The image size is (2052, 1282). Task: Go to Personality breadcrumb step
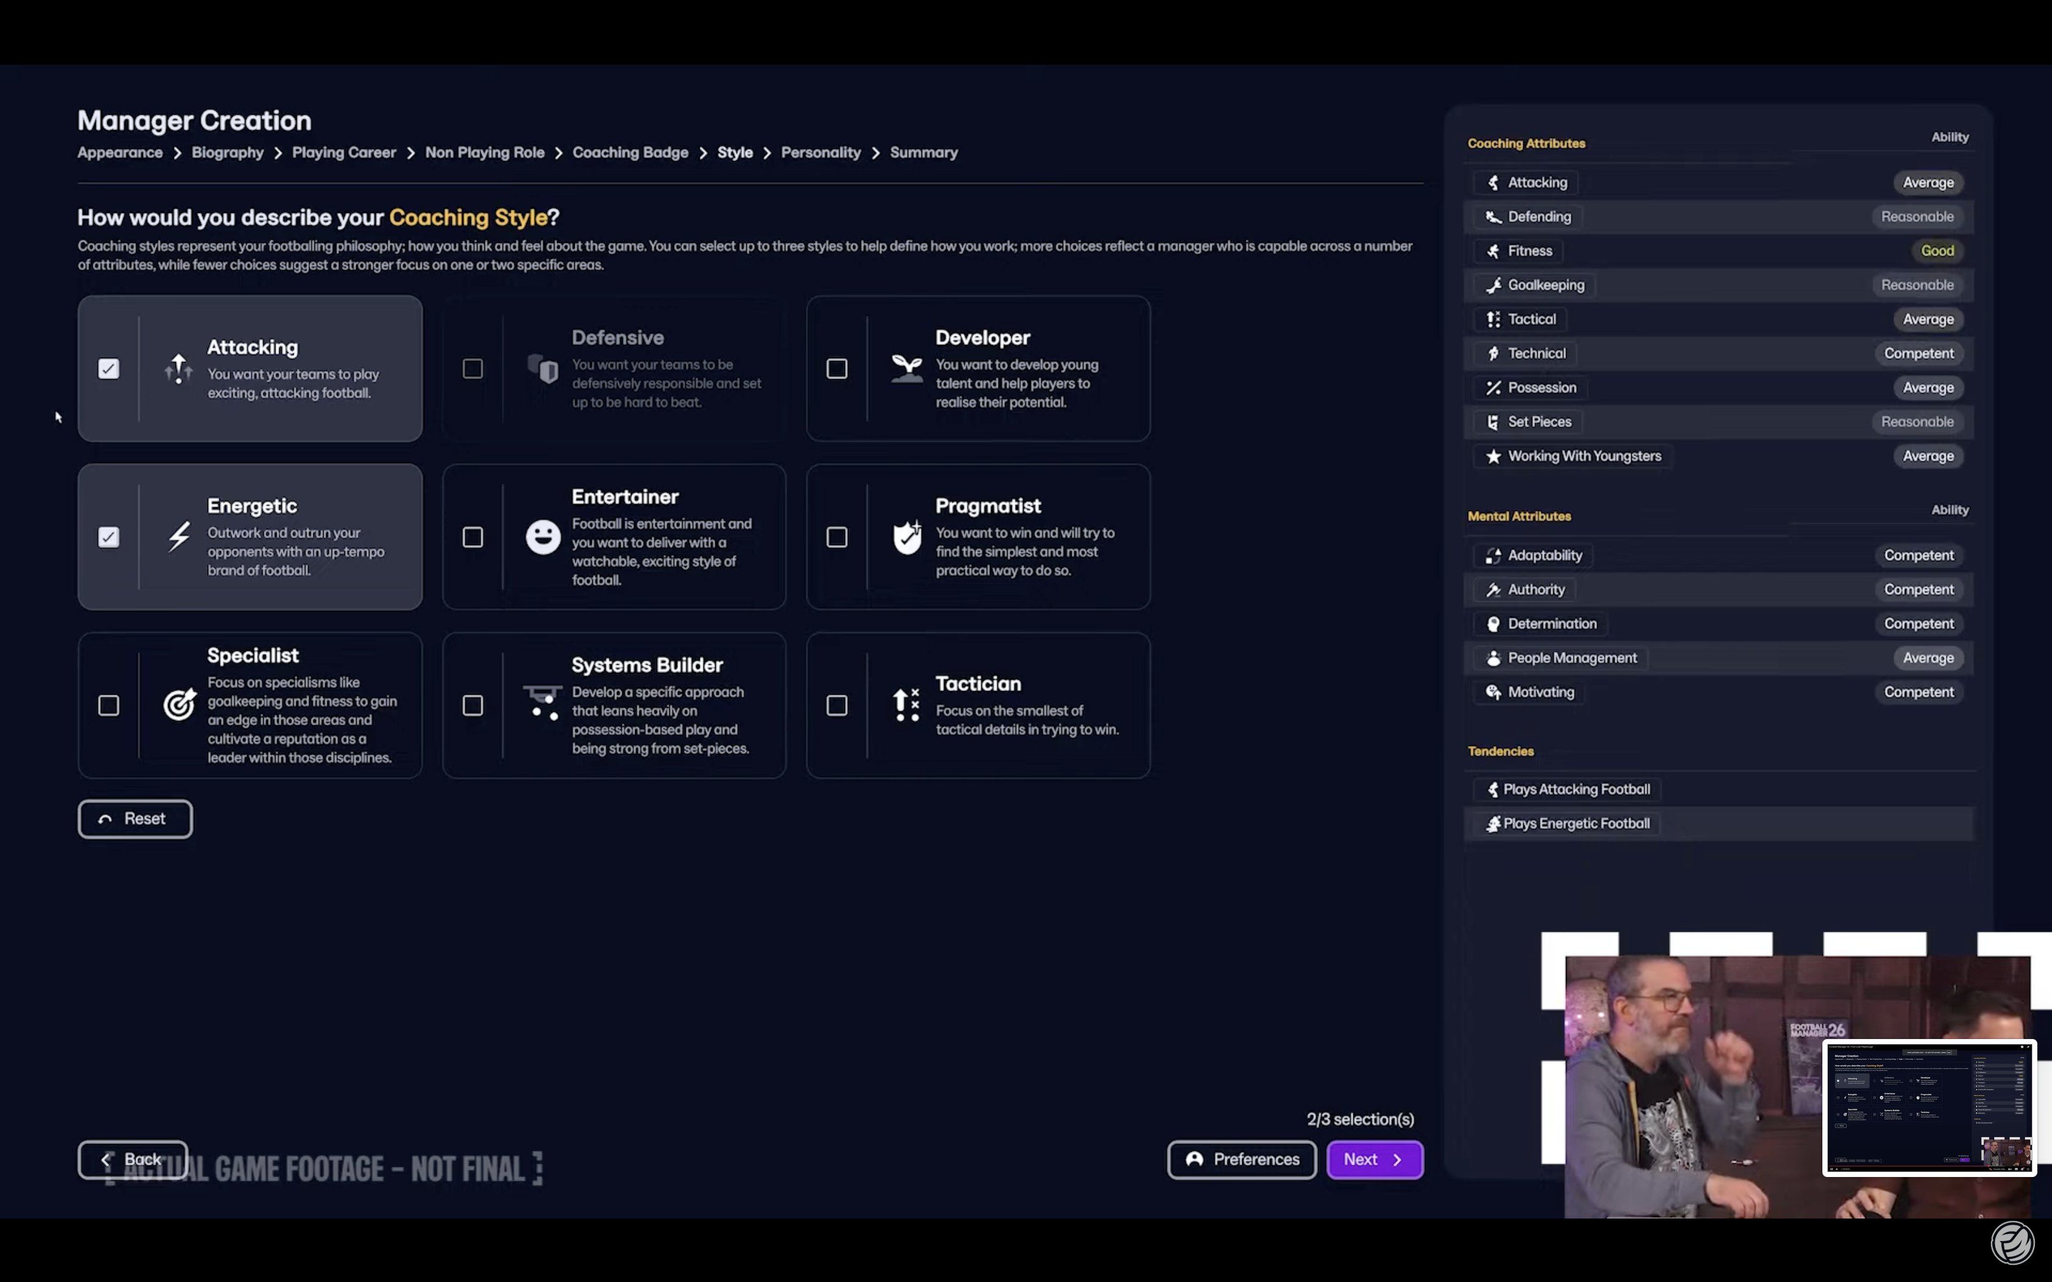[x=820, y=153]
